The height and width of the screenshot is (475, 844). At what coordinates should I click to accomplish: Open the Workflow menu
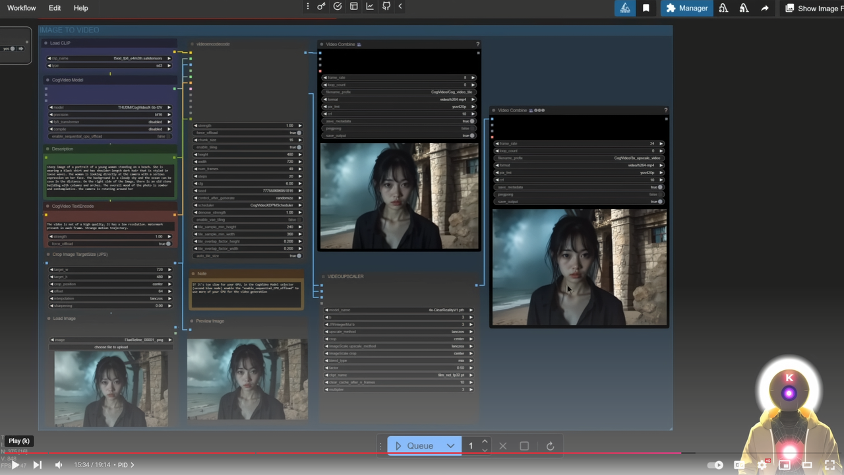(22, 8)
